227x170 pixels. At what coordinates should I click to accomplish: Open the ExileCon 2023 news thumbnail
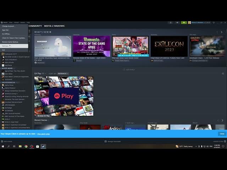click(x=169, y=46)
